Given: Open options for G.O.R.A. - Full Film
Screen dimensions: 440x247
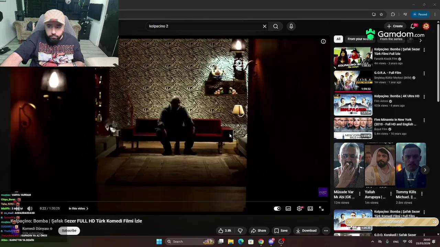Looking at the screenshot, I should (x=424, y=73).
